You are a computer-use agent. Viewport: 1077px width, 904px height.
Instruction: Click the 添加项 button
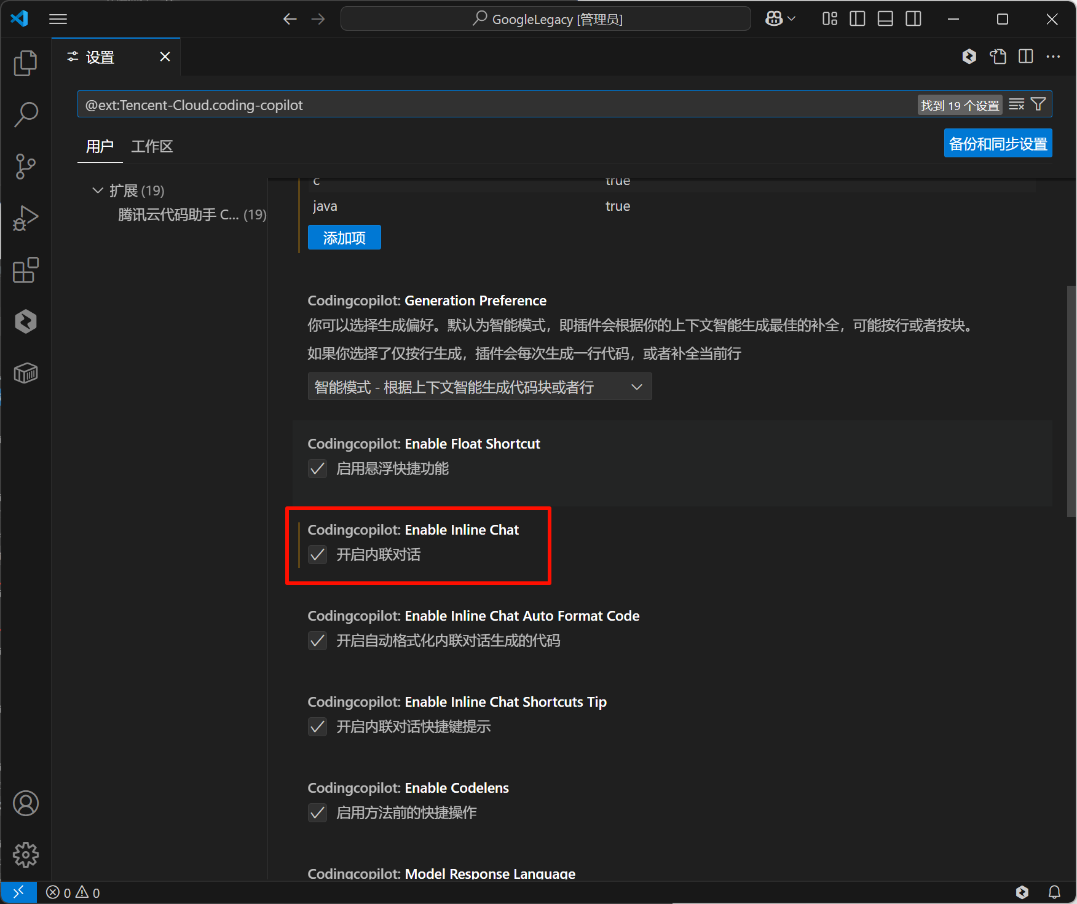[x=344, y=237]
